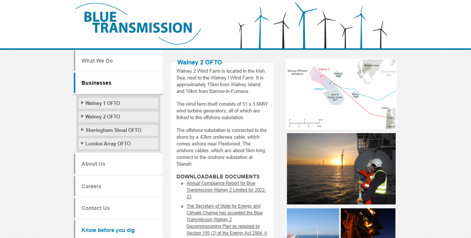Click the bottom-left wind turbine photo

coord(313,223)
